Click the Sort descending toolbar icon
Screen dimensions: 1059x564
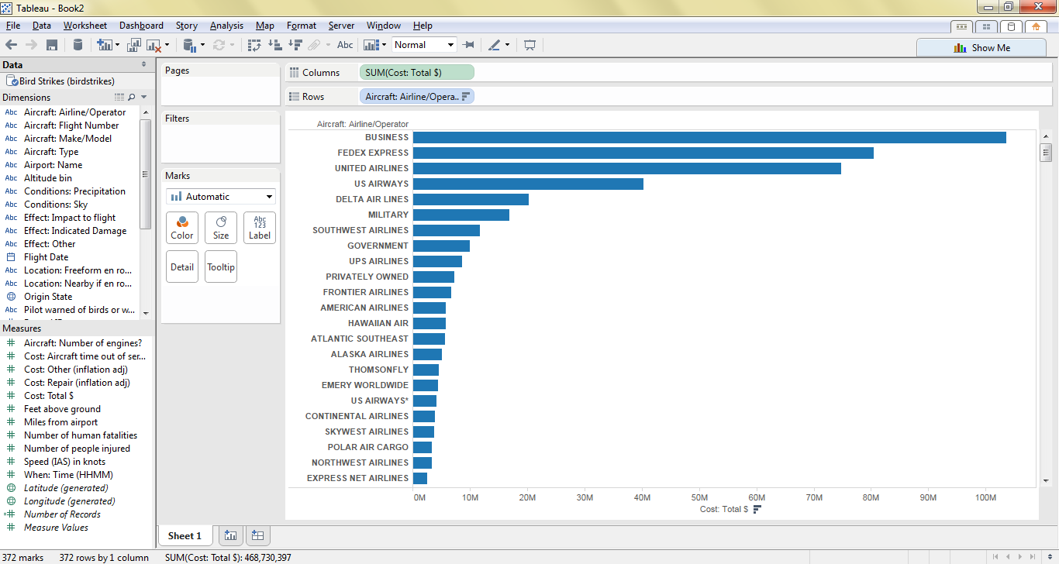(295, 45)
